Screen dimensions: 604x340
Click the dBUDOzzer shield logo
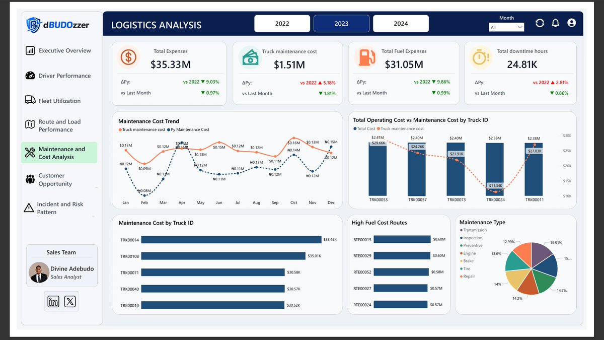pyautogui.click(x=33, y=25)
